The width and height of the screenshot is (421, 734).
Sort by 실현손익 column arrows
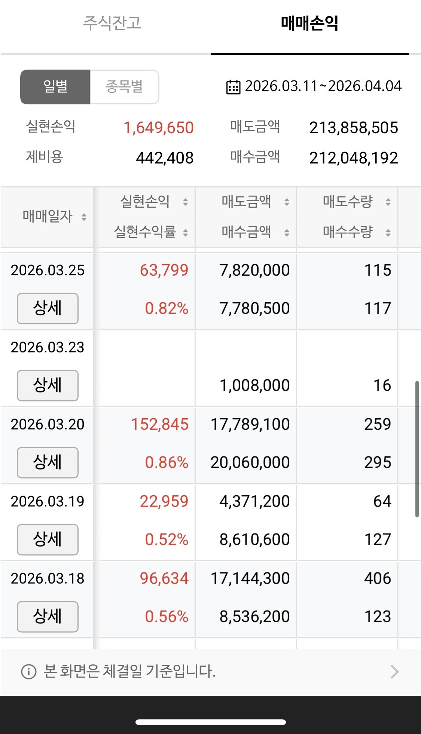pyautogui.click(x=185, y=202)
